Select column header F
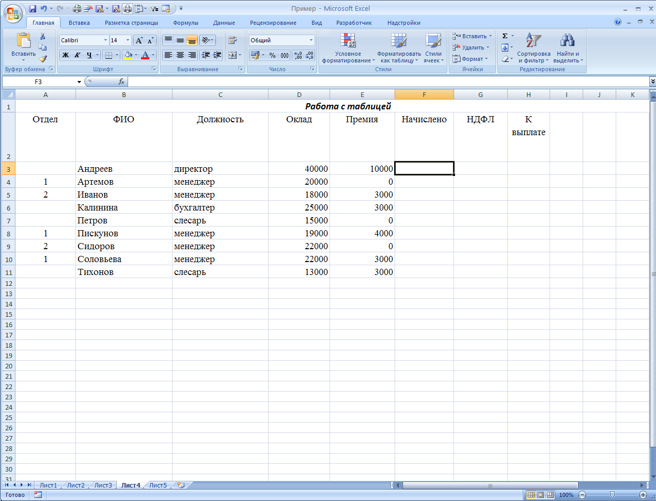This screenshot has height=501, width=656. click(x=424, y=94)
